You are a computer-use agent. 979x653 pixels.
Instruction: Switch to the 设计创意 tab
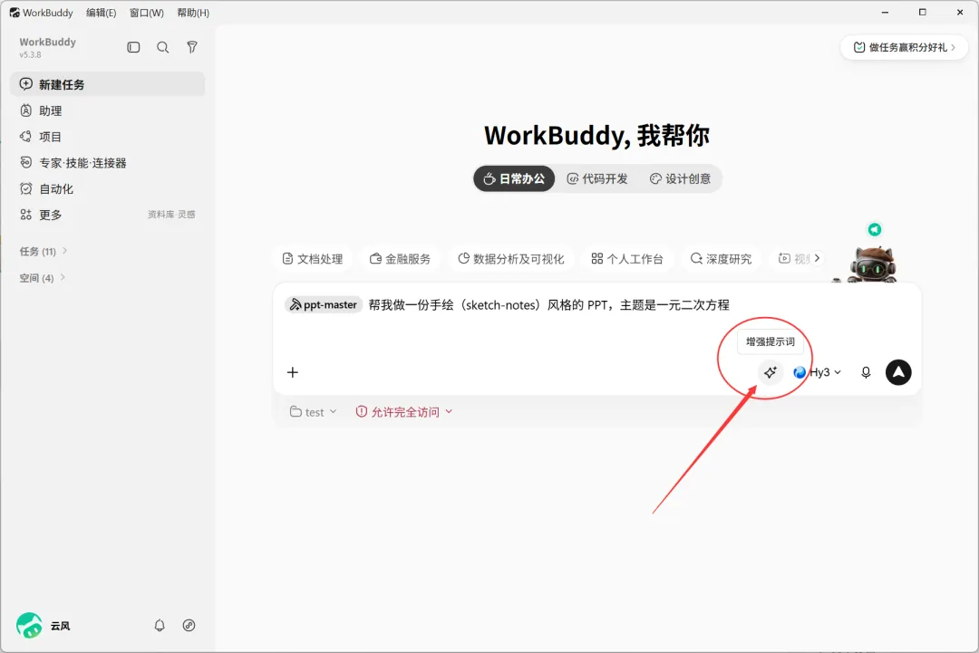pos(680,179)
